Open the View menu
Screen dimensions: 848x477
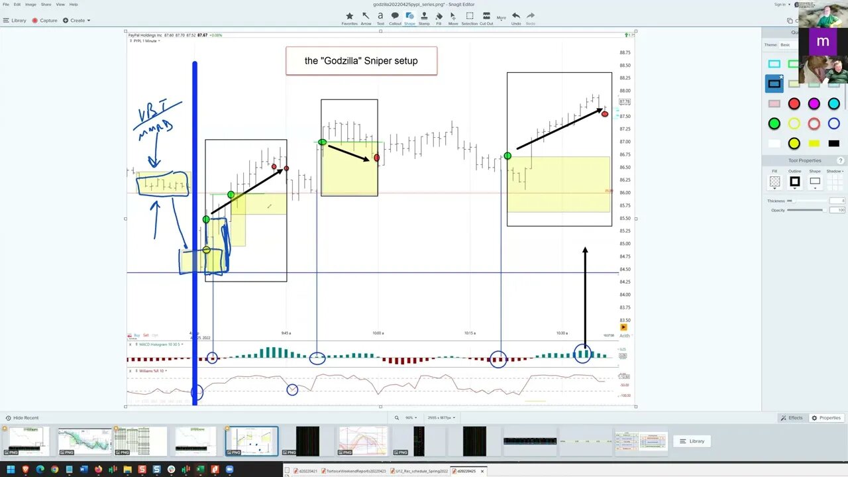point(60,4)
